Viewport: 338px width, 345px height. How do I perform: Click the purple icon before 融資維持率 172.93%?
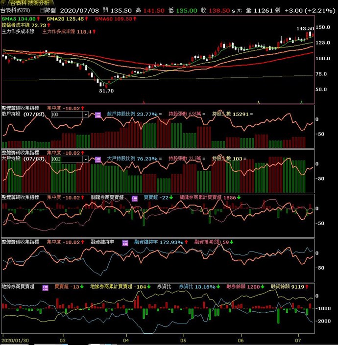tap(125, 242)
